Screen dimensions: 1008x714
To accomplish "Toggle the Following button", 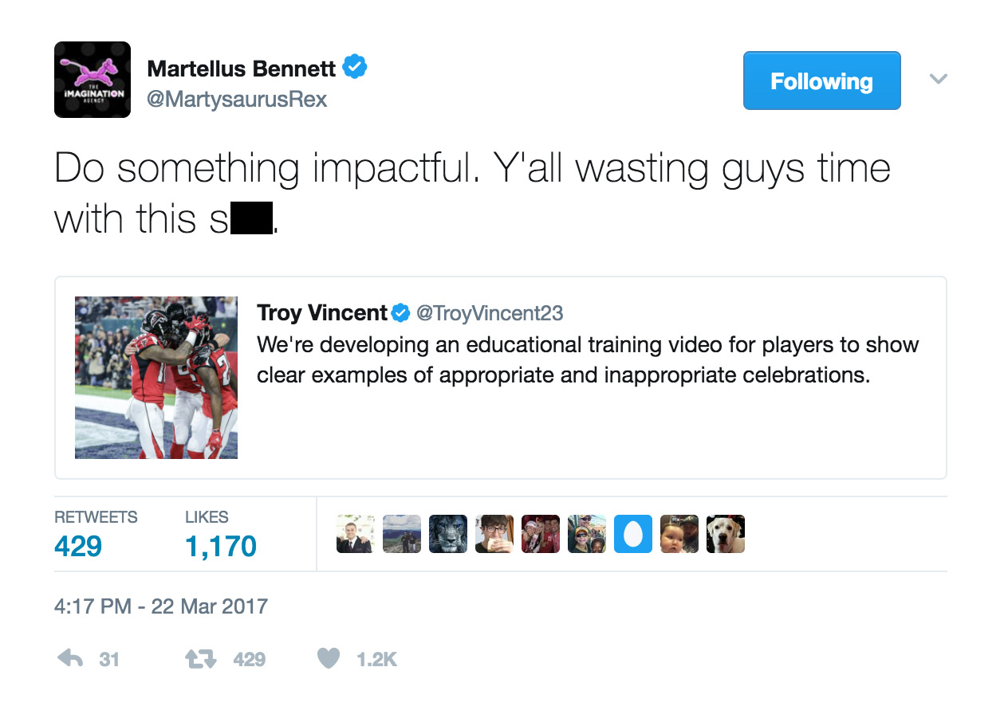I will (x=822, y=80).
